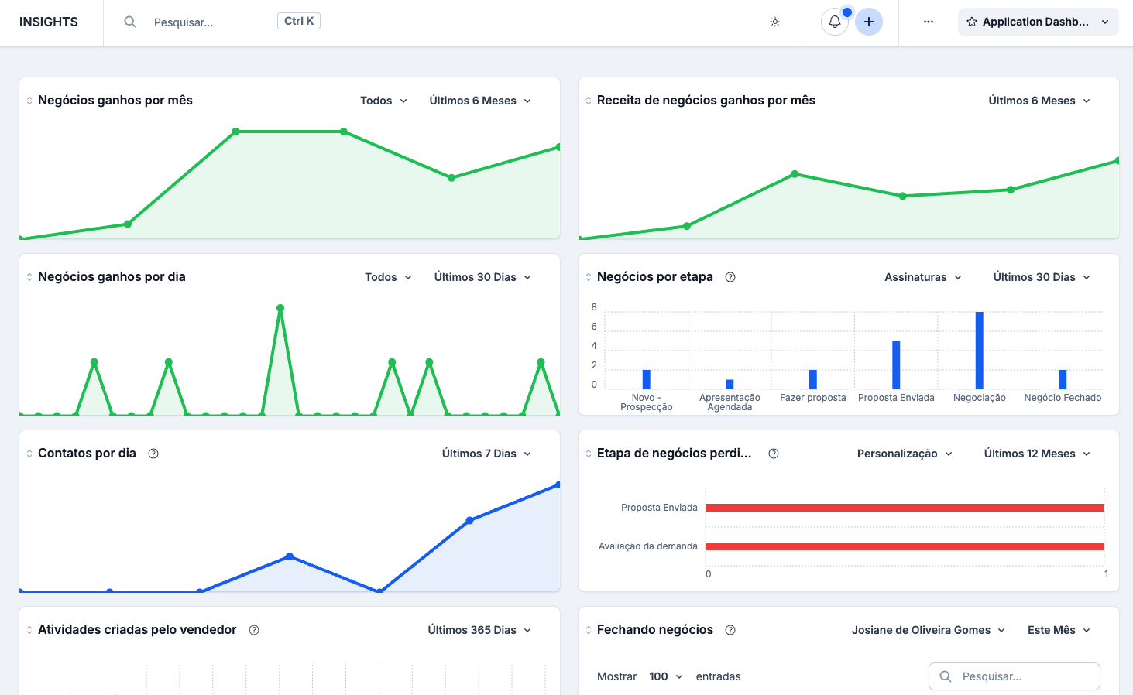The image size is (1133, 695).
Task: Grab reorder handle of Negócios ganhos por mês
Action: tap(29, 101)
